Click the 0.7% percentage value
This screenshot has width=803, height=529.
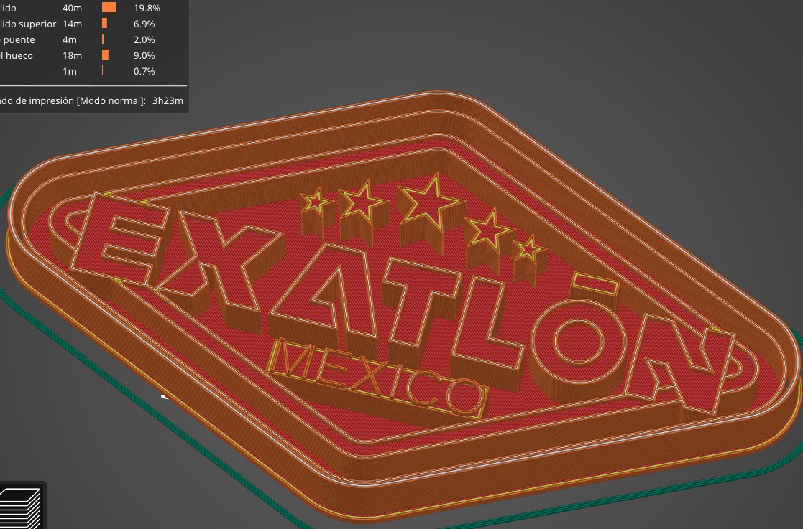[144, 72]
